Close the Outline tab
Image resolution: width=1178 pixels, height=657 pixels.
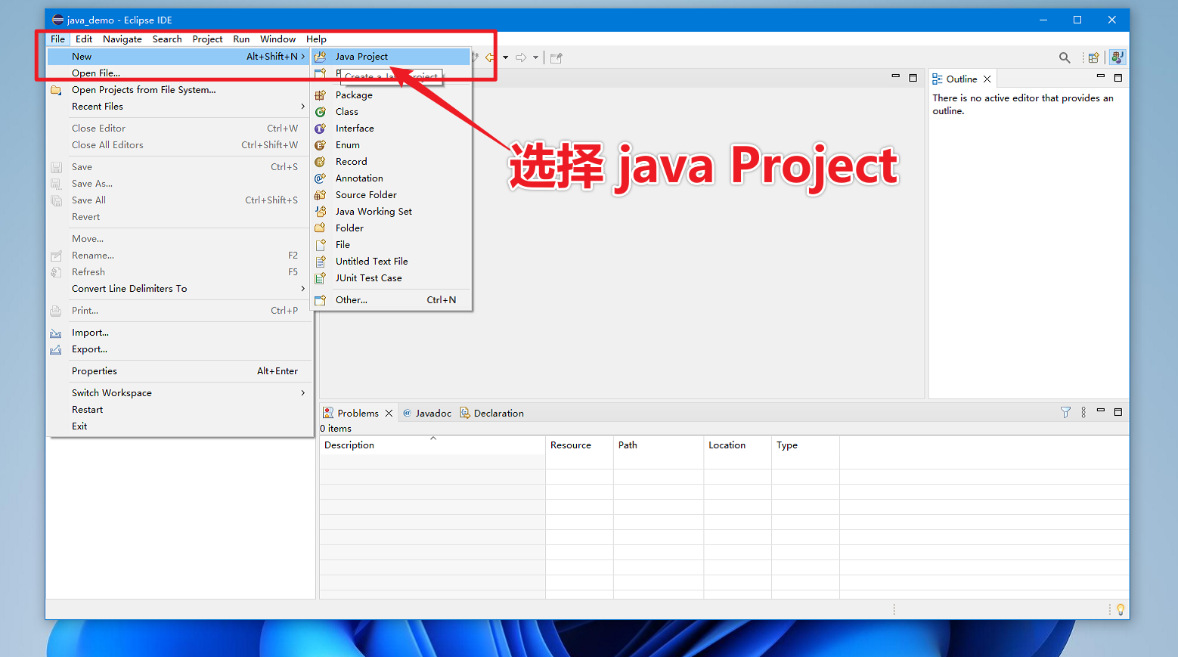[987, 79]
